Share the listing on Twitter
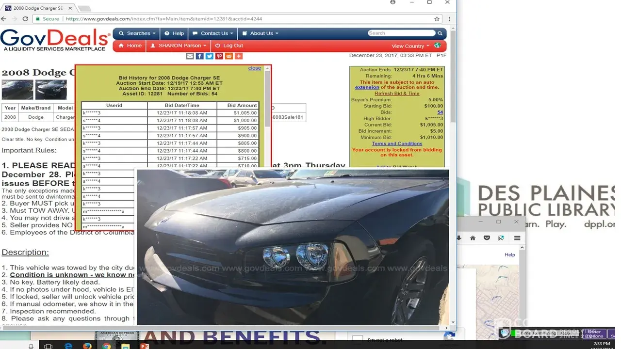This screenshot has width=621, height=349. [x=209, y=56]
